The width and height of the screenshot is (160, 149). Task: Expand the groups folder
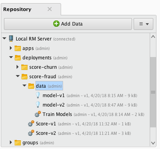point(11,142)
